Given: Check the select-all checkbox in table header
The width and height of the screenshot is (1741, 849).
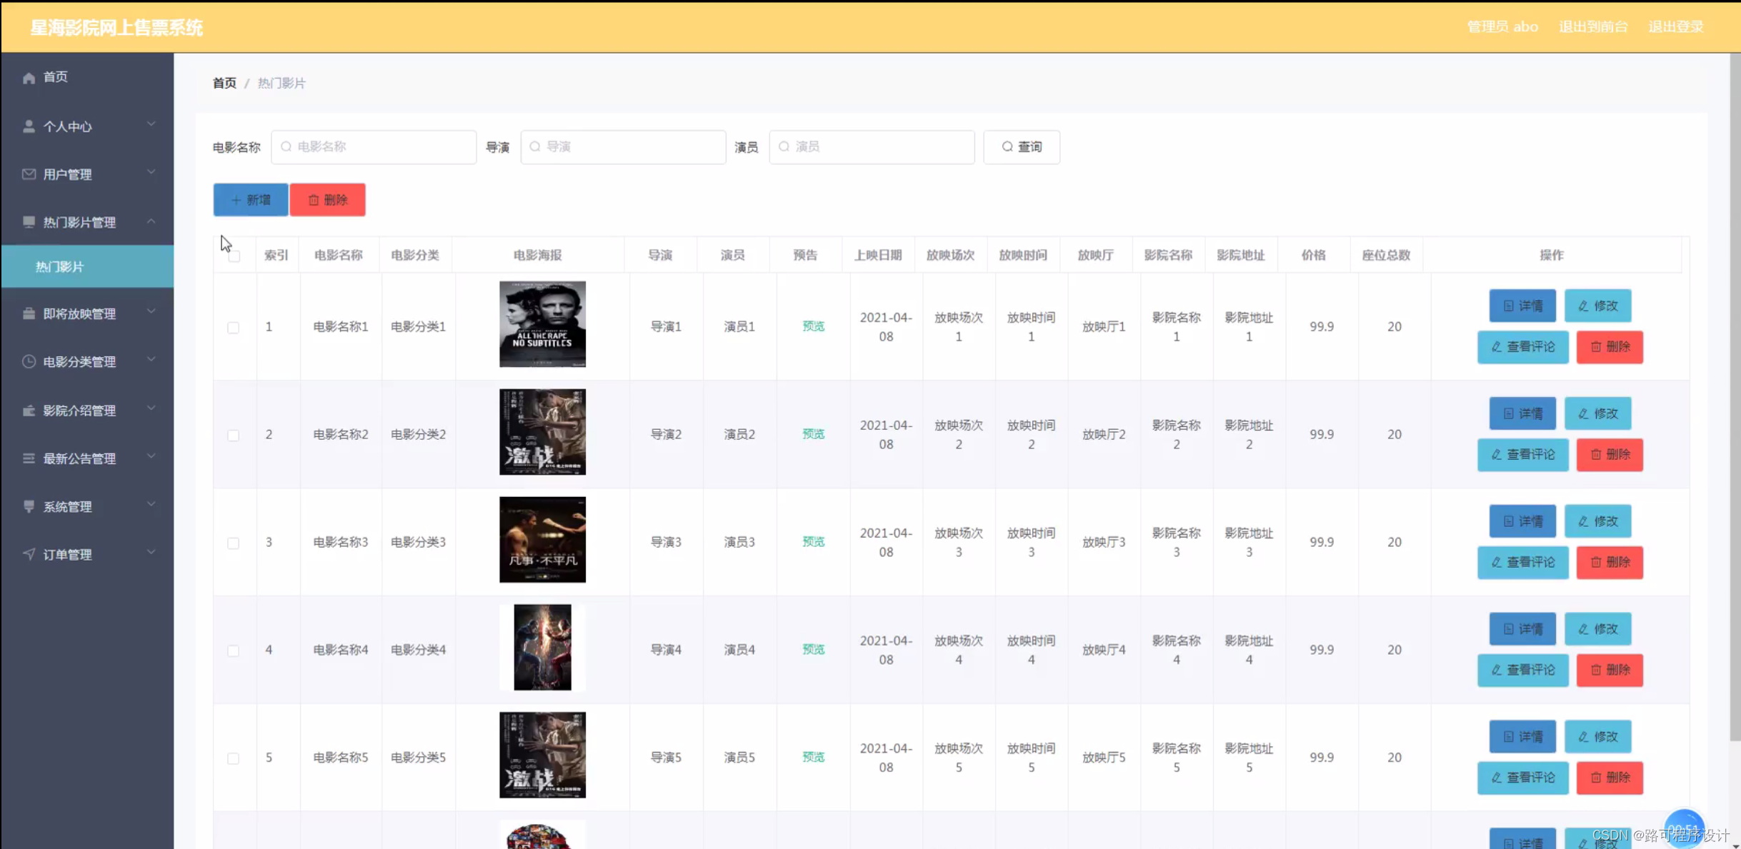Looking at the screenshot, I should (x=234, y=256).
